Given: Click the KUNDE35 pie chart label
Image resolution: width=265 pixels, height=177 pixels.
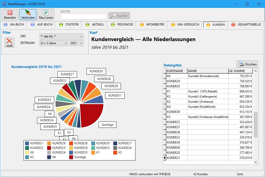Looking at the screenshot, I should [x=50, y=127].
